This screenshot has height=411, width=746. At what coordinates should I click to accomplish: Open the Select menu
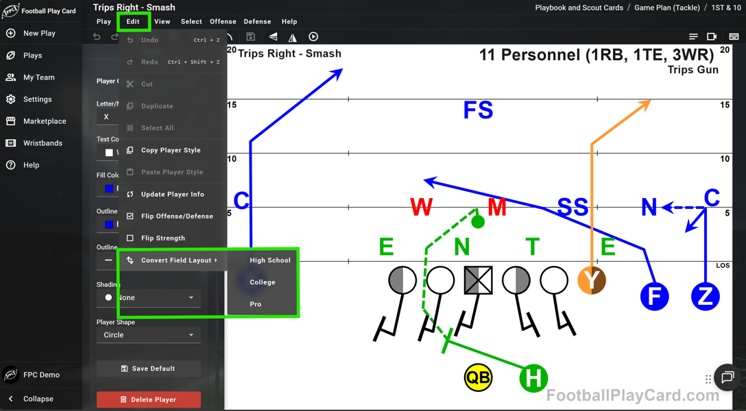coord(191,21)
